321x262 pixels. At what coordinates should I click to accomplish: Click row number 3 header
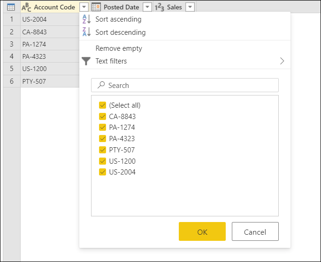[12, 44]
